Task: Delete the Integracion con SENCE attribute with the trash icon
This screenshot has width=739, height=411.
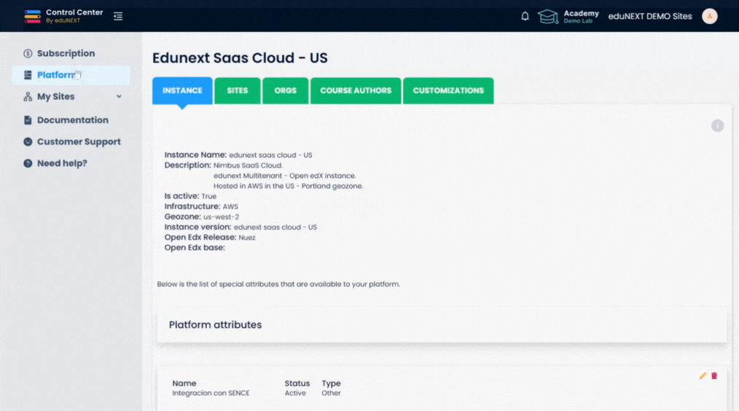Action: 714,375
